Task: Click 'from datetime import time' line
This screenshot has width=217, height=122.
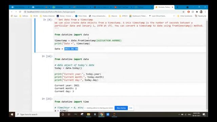Action: pyautogui.click(x=72, y=102)
